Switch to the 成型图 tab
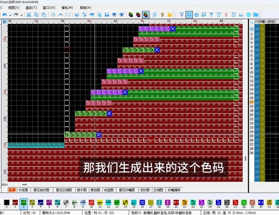The width and height of the screenshot is (279, 215). [109, 190]
